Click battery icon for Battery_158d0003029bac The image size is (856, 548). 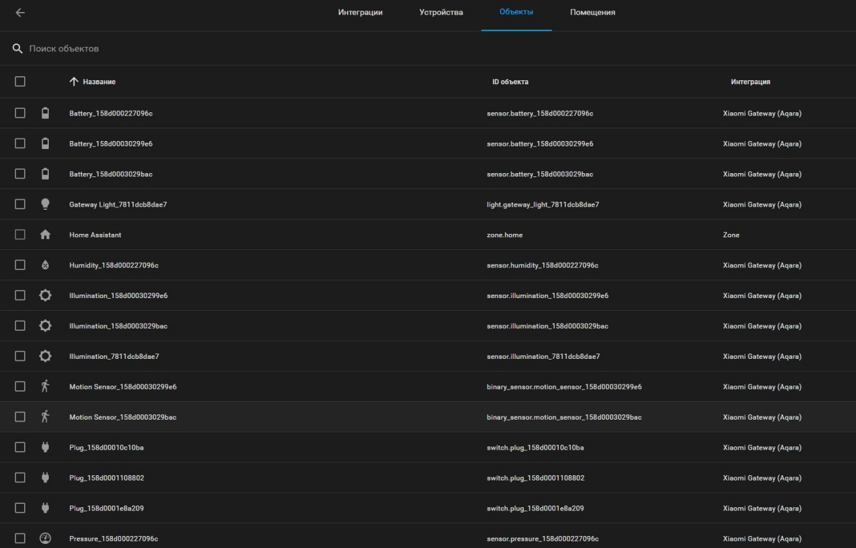(45, 174)
